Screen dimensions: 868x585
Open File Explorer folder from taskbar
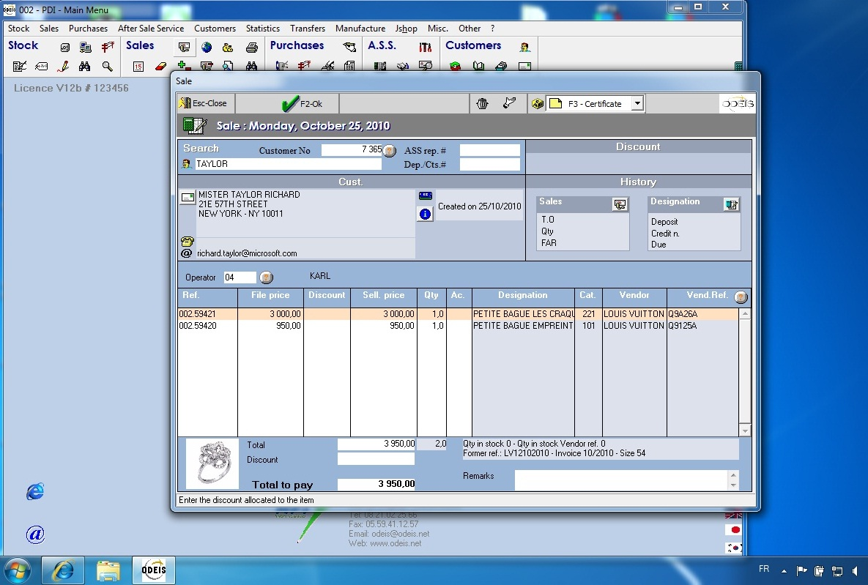click(108, 570)
